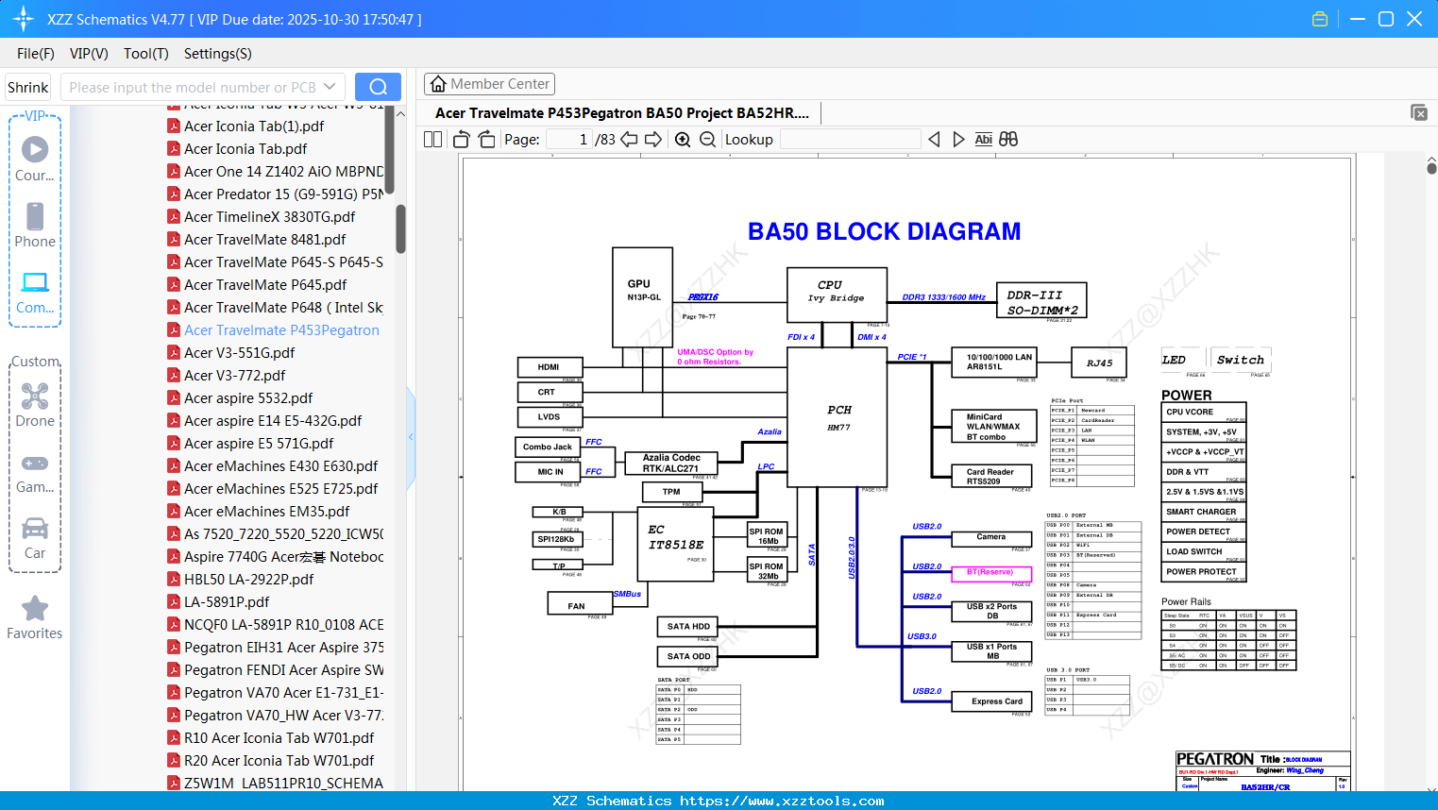Go to next page arrow
The height and width of the screenshot is (810, 1438).
pos(653,140)
